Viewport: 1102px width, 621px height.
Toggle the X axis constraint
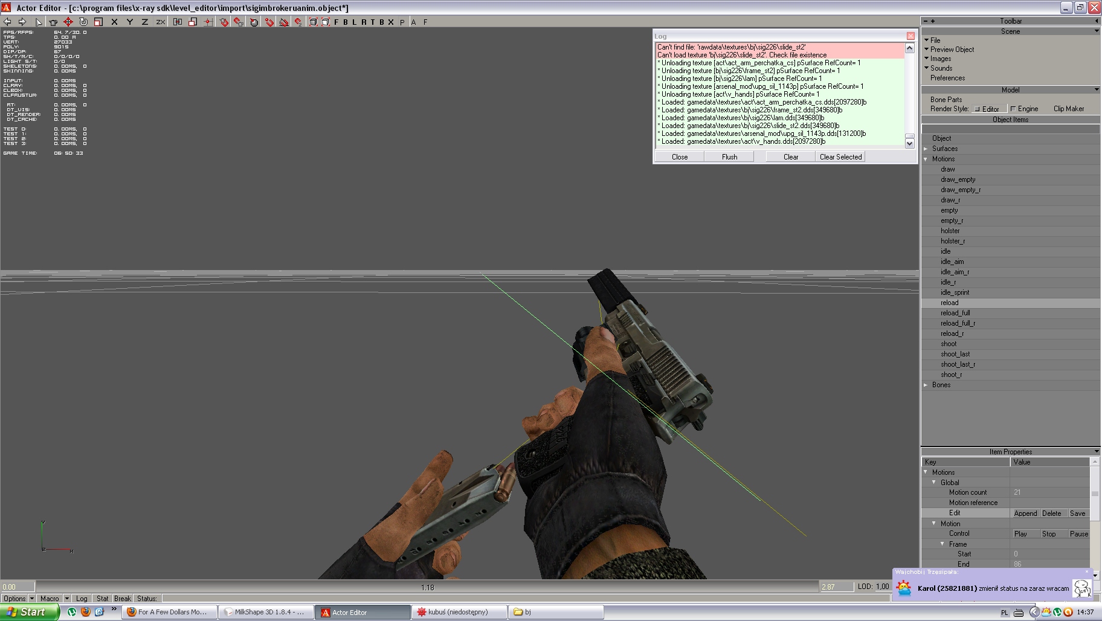(114, 22)
